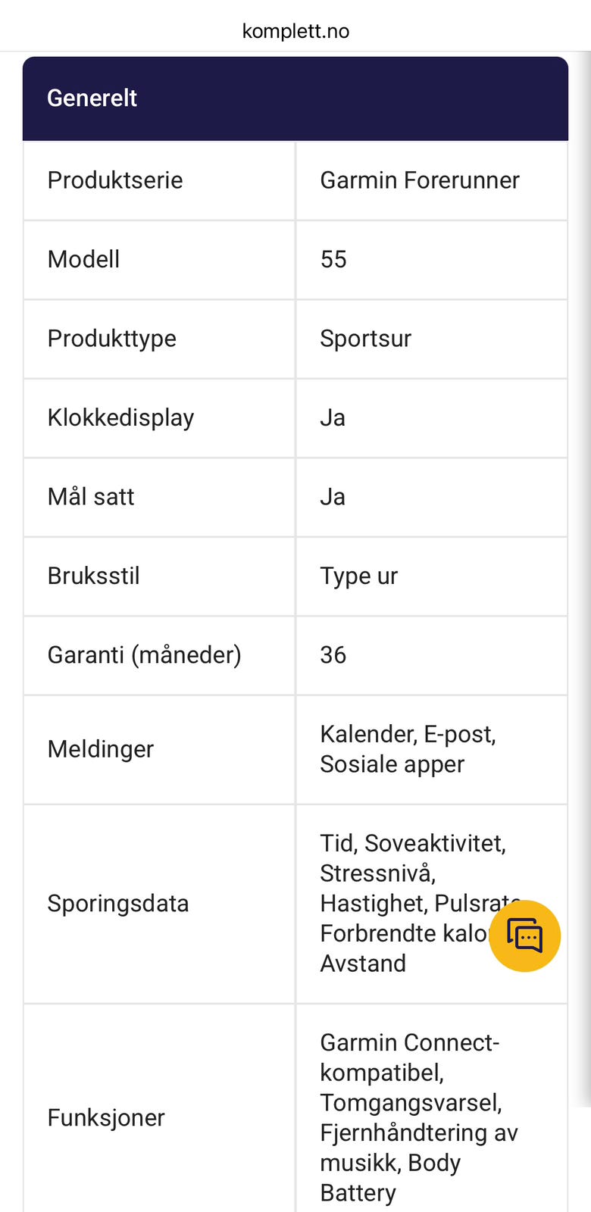Click the Modell row label
The width and height of the screenshot is (591, 1212).
83,259
